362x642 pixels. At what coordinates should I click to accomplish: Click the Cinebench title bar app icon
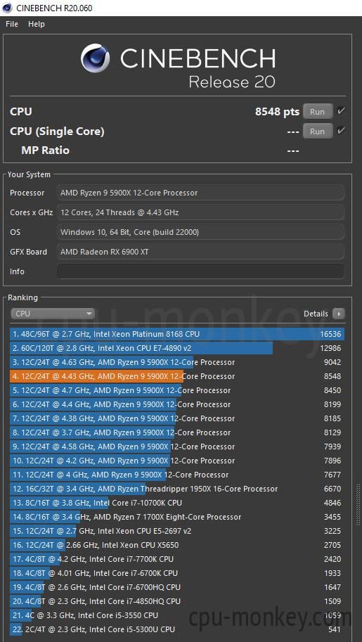pyautogui.click(x=7, y=8)
